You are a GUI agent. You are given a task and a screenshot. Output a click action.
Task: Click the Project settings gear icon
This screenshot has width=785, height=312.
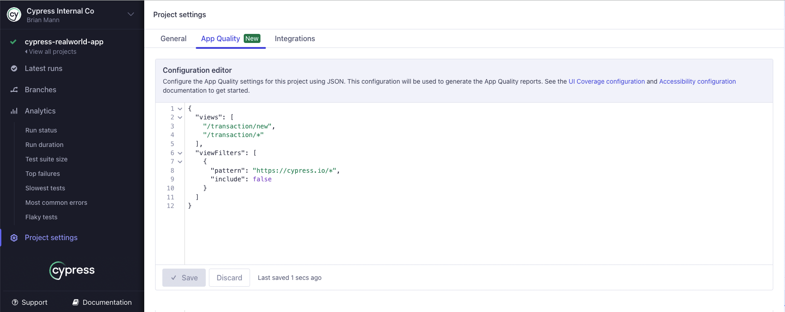(14, 238)
